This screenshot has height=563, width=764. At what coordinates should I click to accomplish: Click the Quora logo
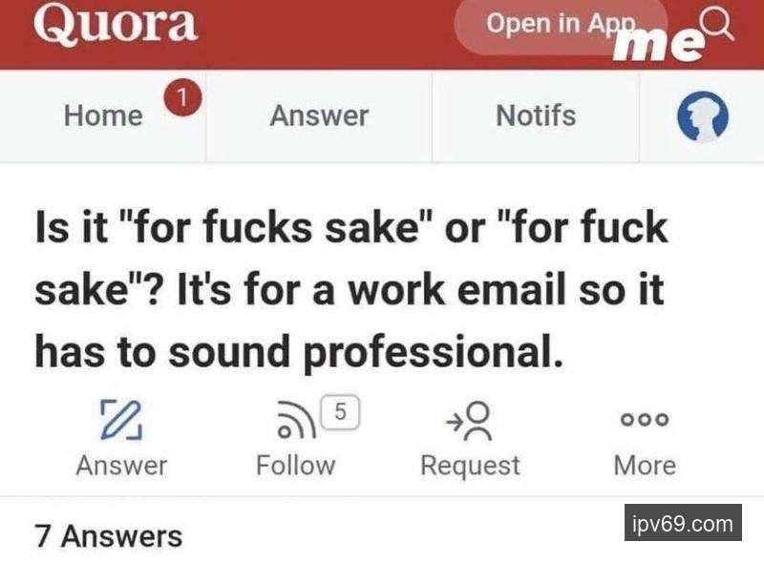(x=115, y=24)
